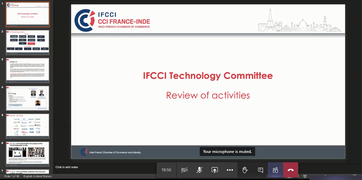Screen dimensions: 362x180
Task: Click the IFCCI Technology Committee title text
Action: [x=208, y=76]
